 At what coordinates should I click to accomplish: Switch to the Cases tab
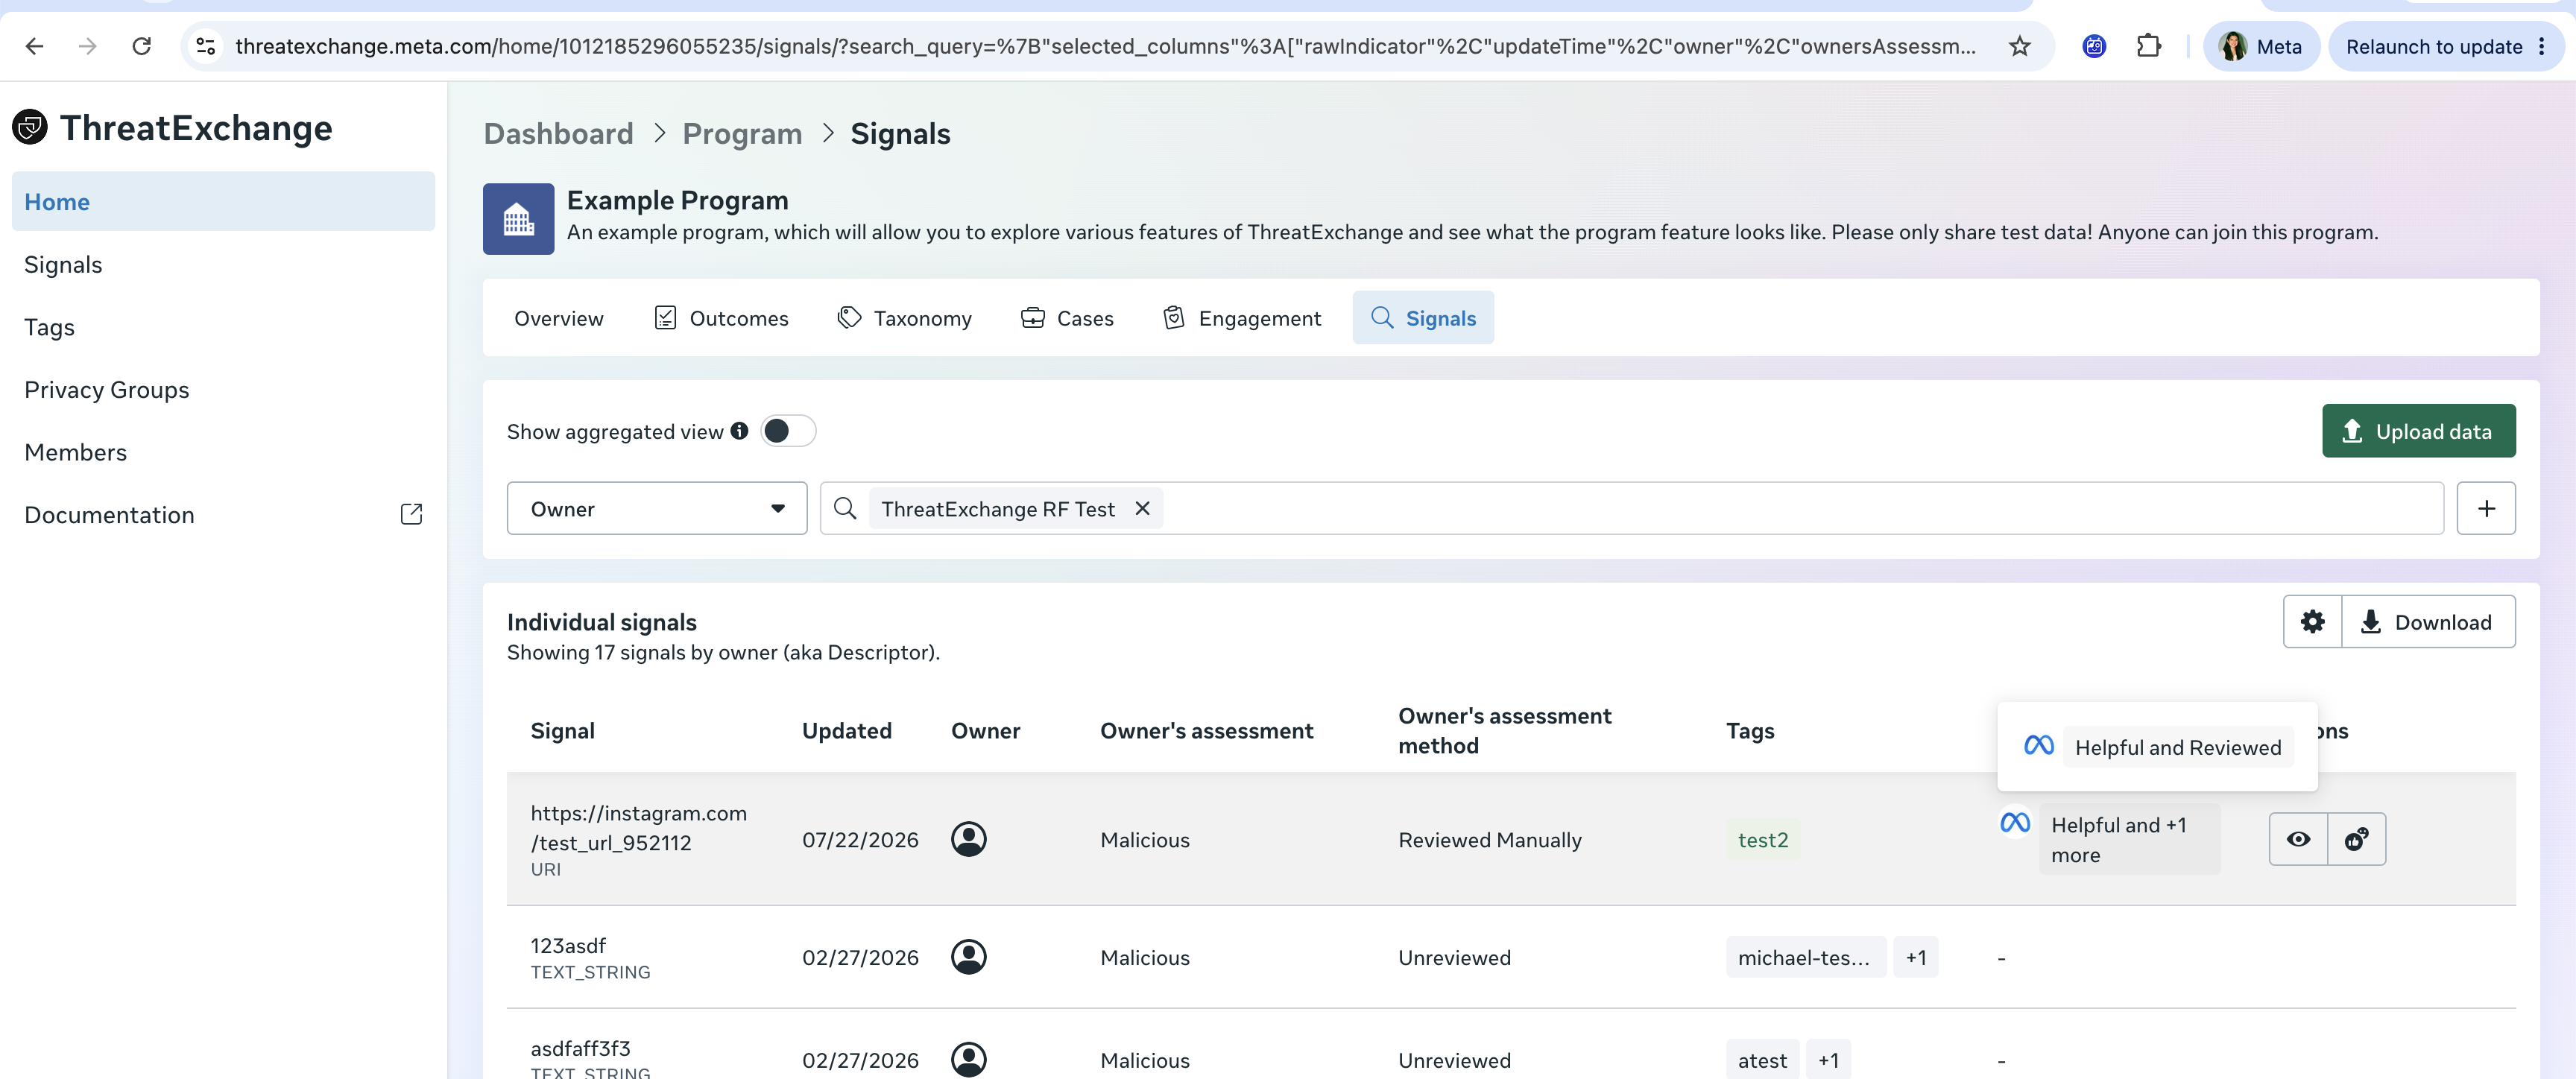tap(1066, 318)
